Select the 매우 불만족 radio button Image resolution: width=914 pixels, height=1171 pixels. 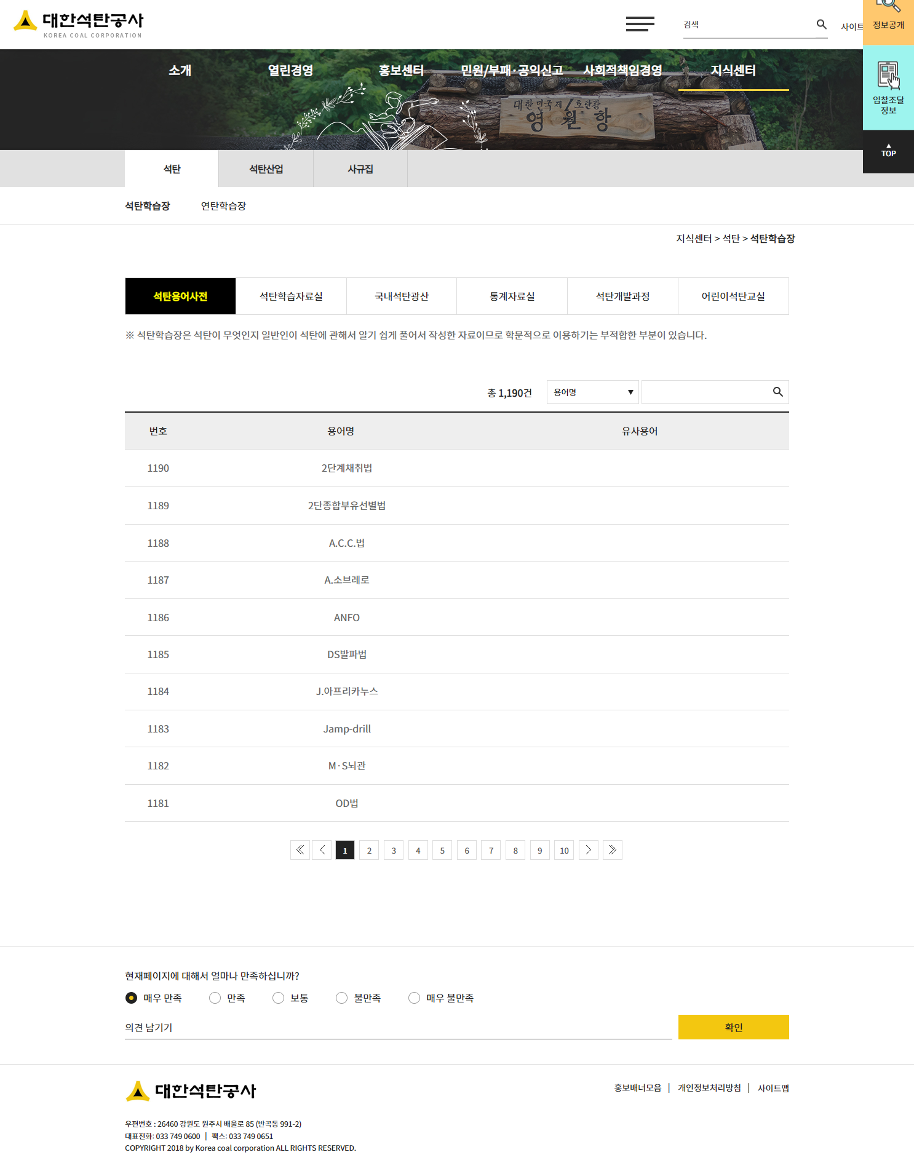pyautogui.click(x=415, y=998)
